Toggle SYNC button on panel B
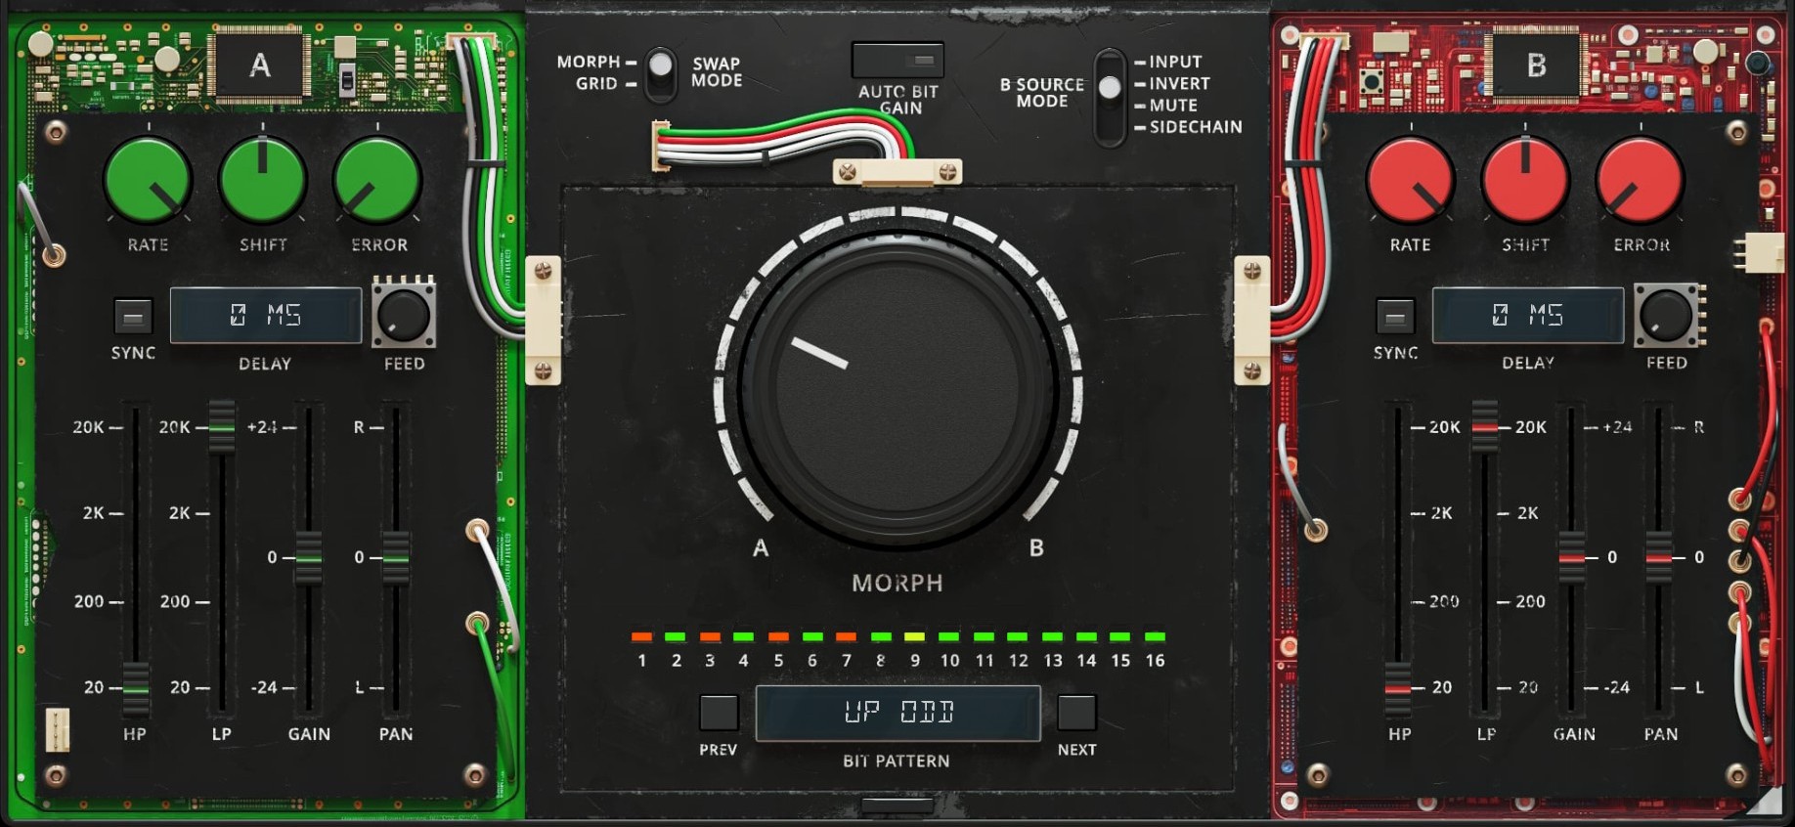Image resolution: width=1795 pixels, height=827 pixels. pos(1395,317)
